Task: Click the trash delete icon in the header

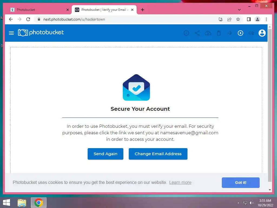Action: pos(219,33)
